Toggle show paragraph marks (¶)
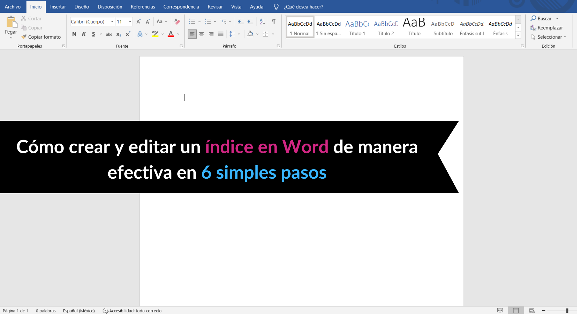This screenshot has width=577, height=314. (x=274, y=22)
